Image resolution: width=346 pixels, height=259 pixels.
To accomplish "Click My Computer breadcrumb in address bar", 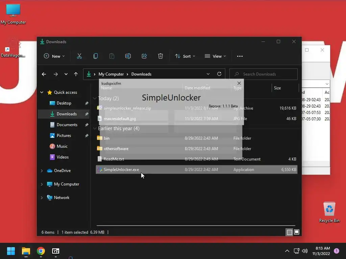I will pos(111,74).
